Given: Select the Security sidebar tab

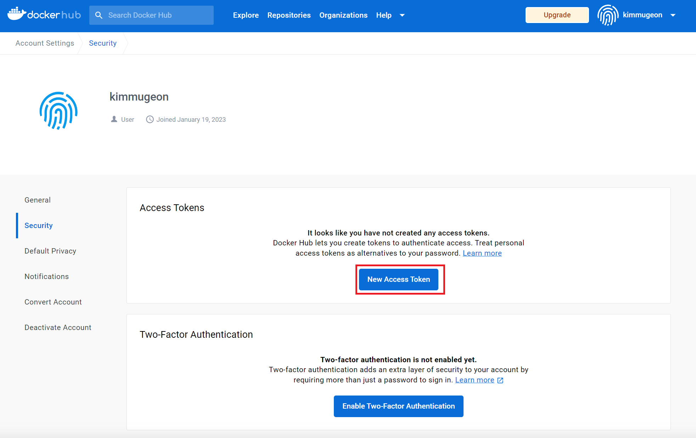Looking at the screenshot, I should [39, 226].
